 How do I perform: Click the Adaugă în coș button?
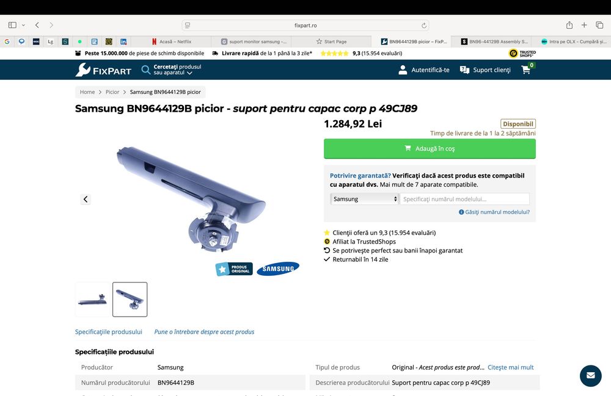click(430, 149)
